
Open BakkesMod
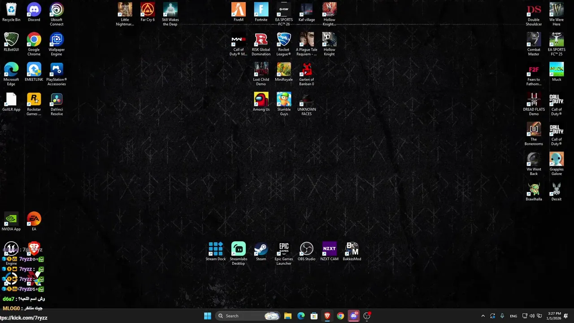(x=352, y=252)
